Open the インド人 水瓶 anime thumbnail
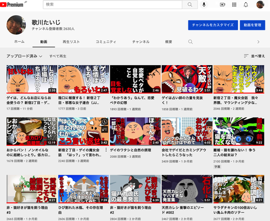270x221 pixels. tap(83, 189)
